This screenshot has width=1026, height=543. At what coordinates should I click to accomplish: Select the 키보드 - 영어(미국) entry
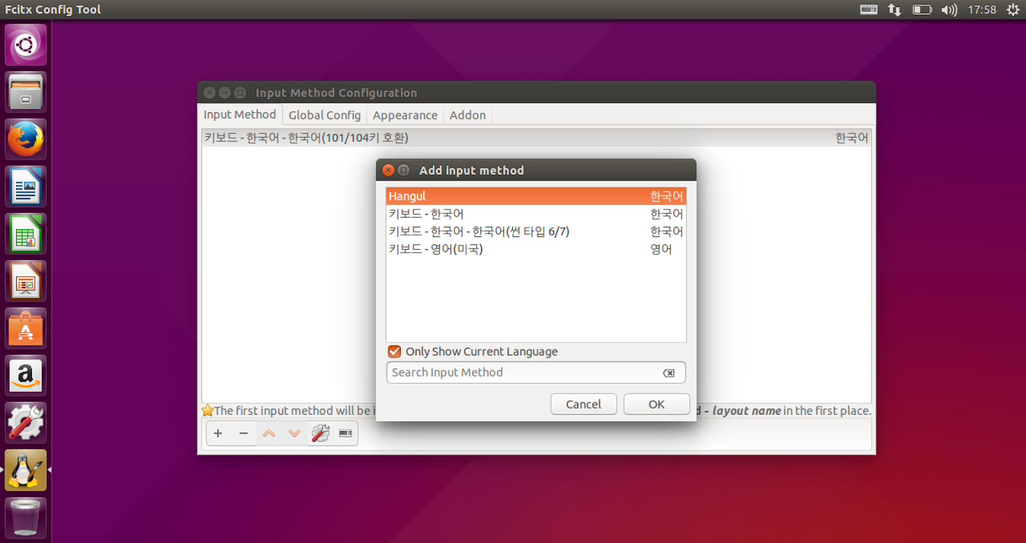536,249
